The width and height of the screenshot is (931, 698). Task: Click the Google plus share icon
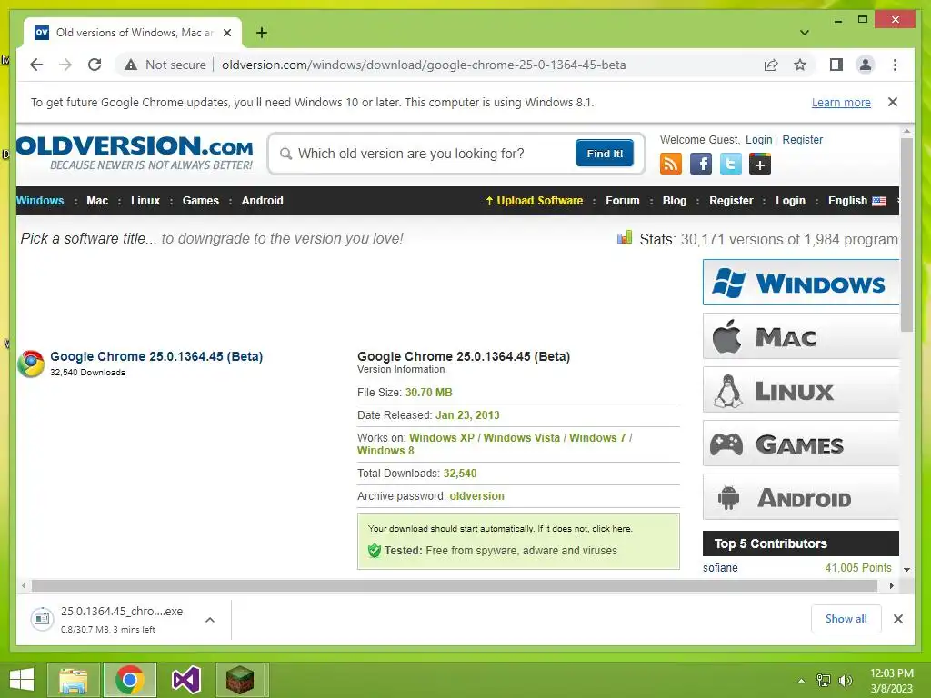[760, 164]
